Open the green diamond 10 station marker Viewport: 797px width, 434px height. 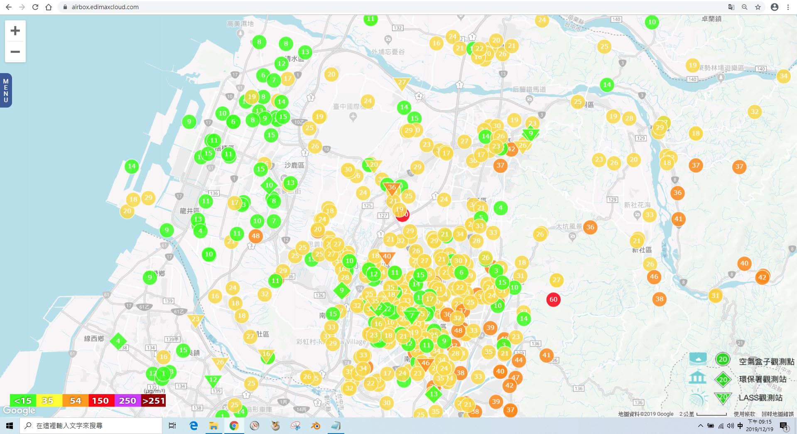[x=269, y=185]
